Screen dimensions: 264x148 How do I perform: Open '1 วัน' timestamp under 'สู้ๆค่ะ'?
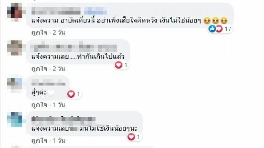[x=59, y=105]
